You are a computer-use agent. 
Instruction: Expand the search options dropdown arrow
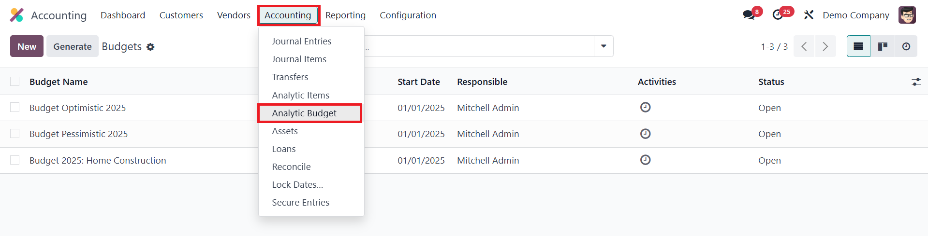point(604,46)
